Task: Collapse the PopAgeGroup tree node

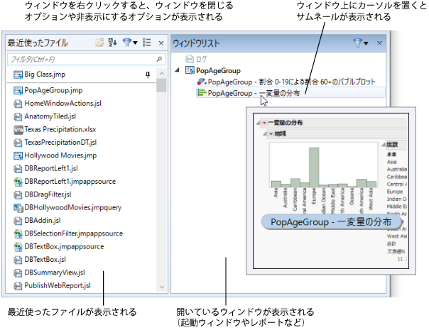Action: tap(178, 70)
